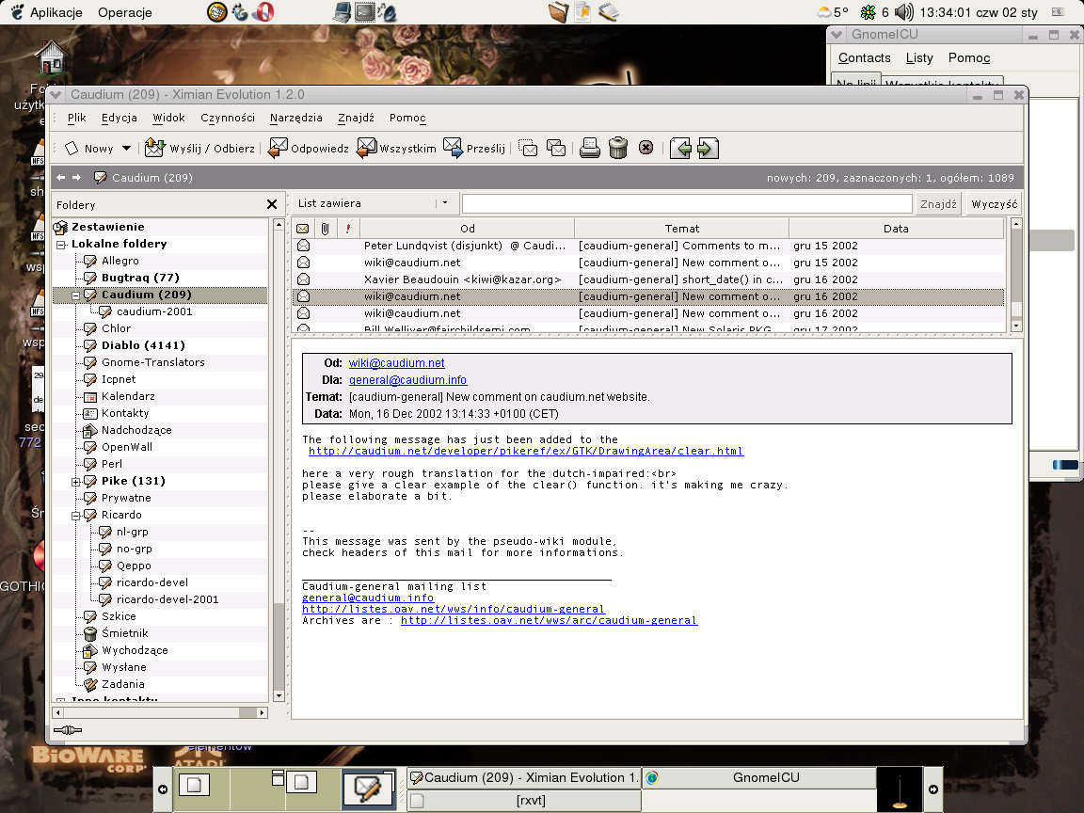Switch to GnomeICU in the taskbar
The image size is (1084, 813).
(758, 778)
